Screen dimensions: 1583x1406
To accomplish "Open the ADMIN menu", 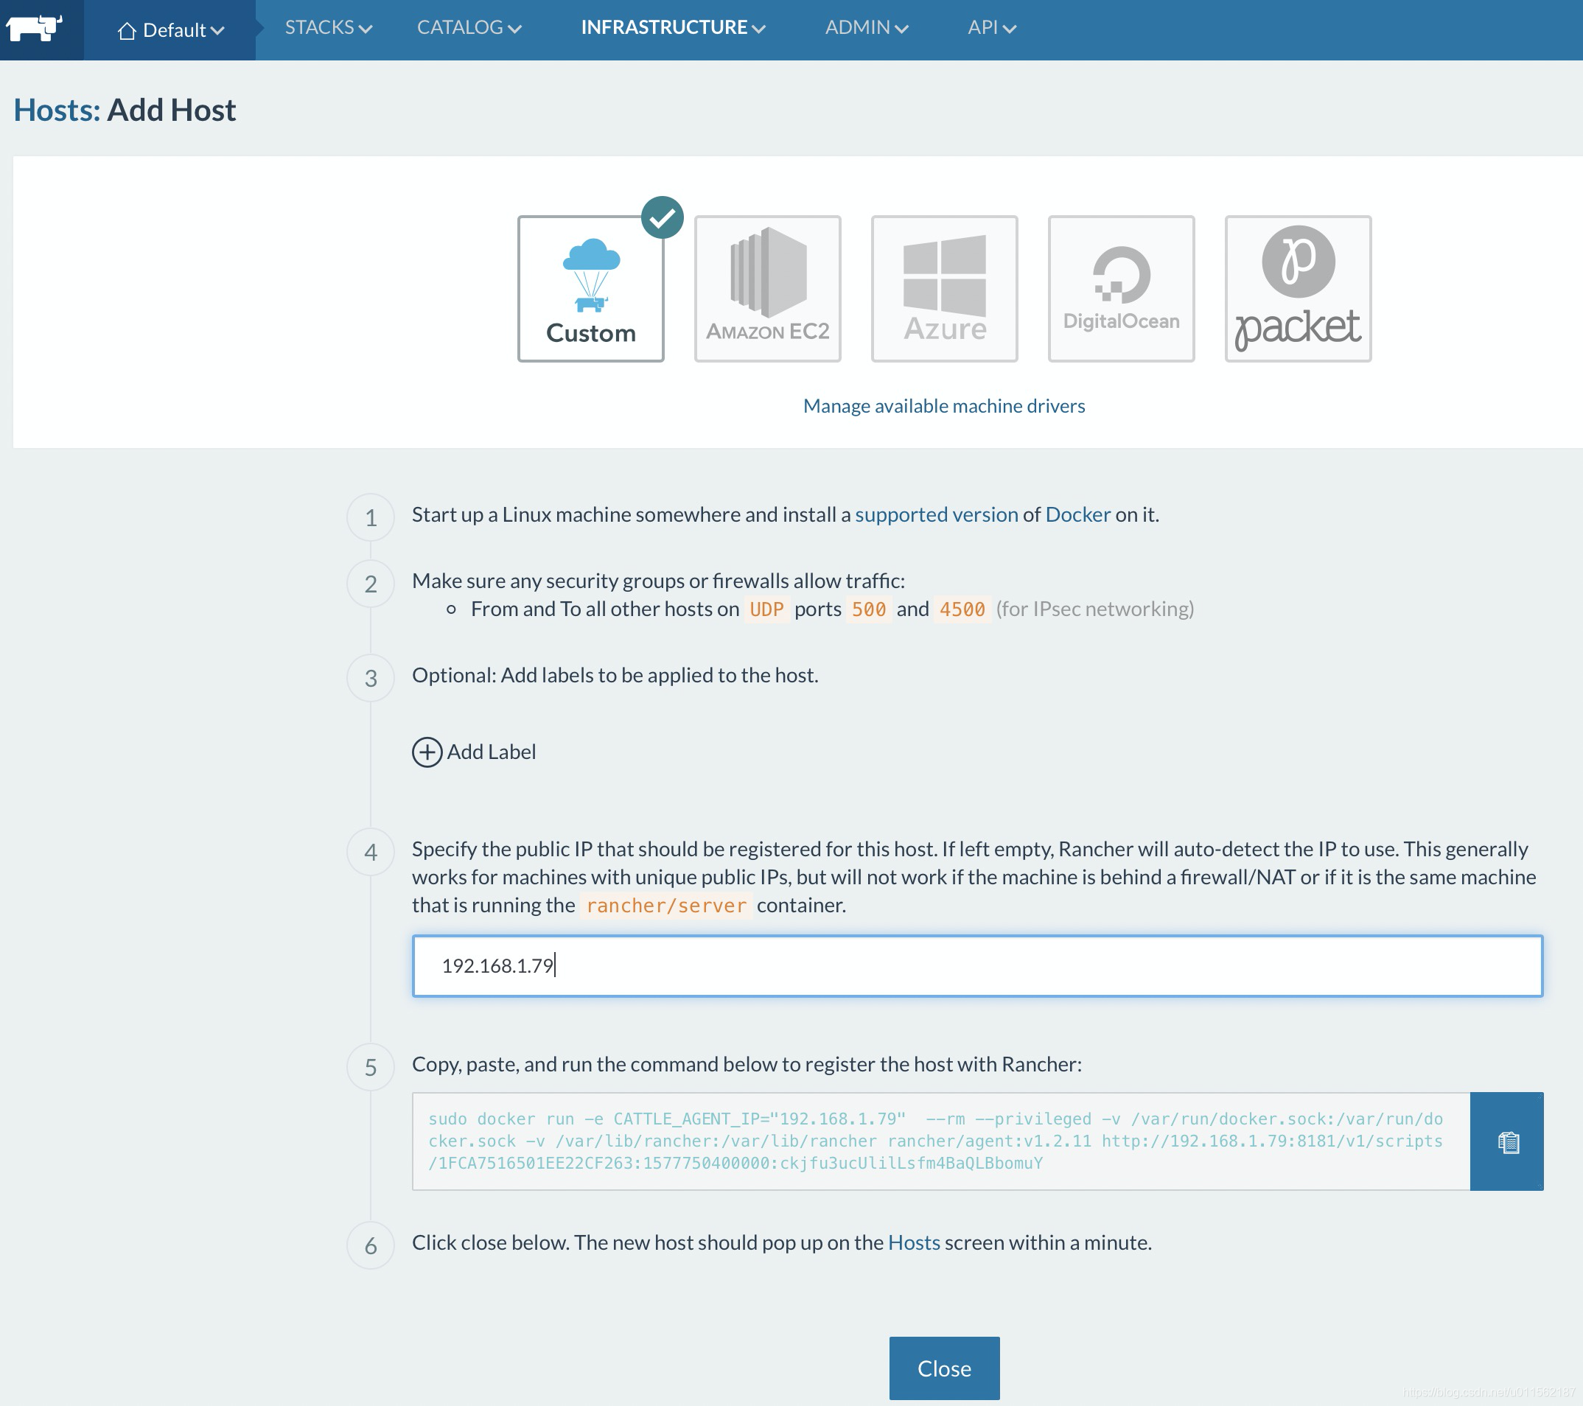I will (x=866, y=28).
